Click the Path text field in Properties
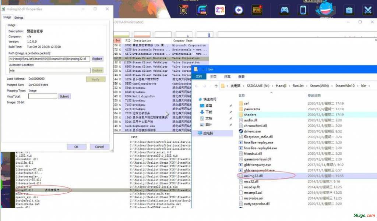Screen dimensions: 377x221 point(49,59)
